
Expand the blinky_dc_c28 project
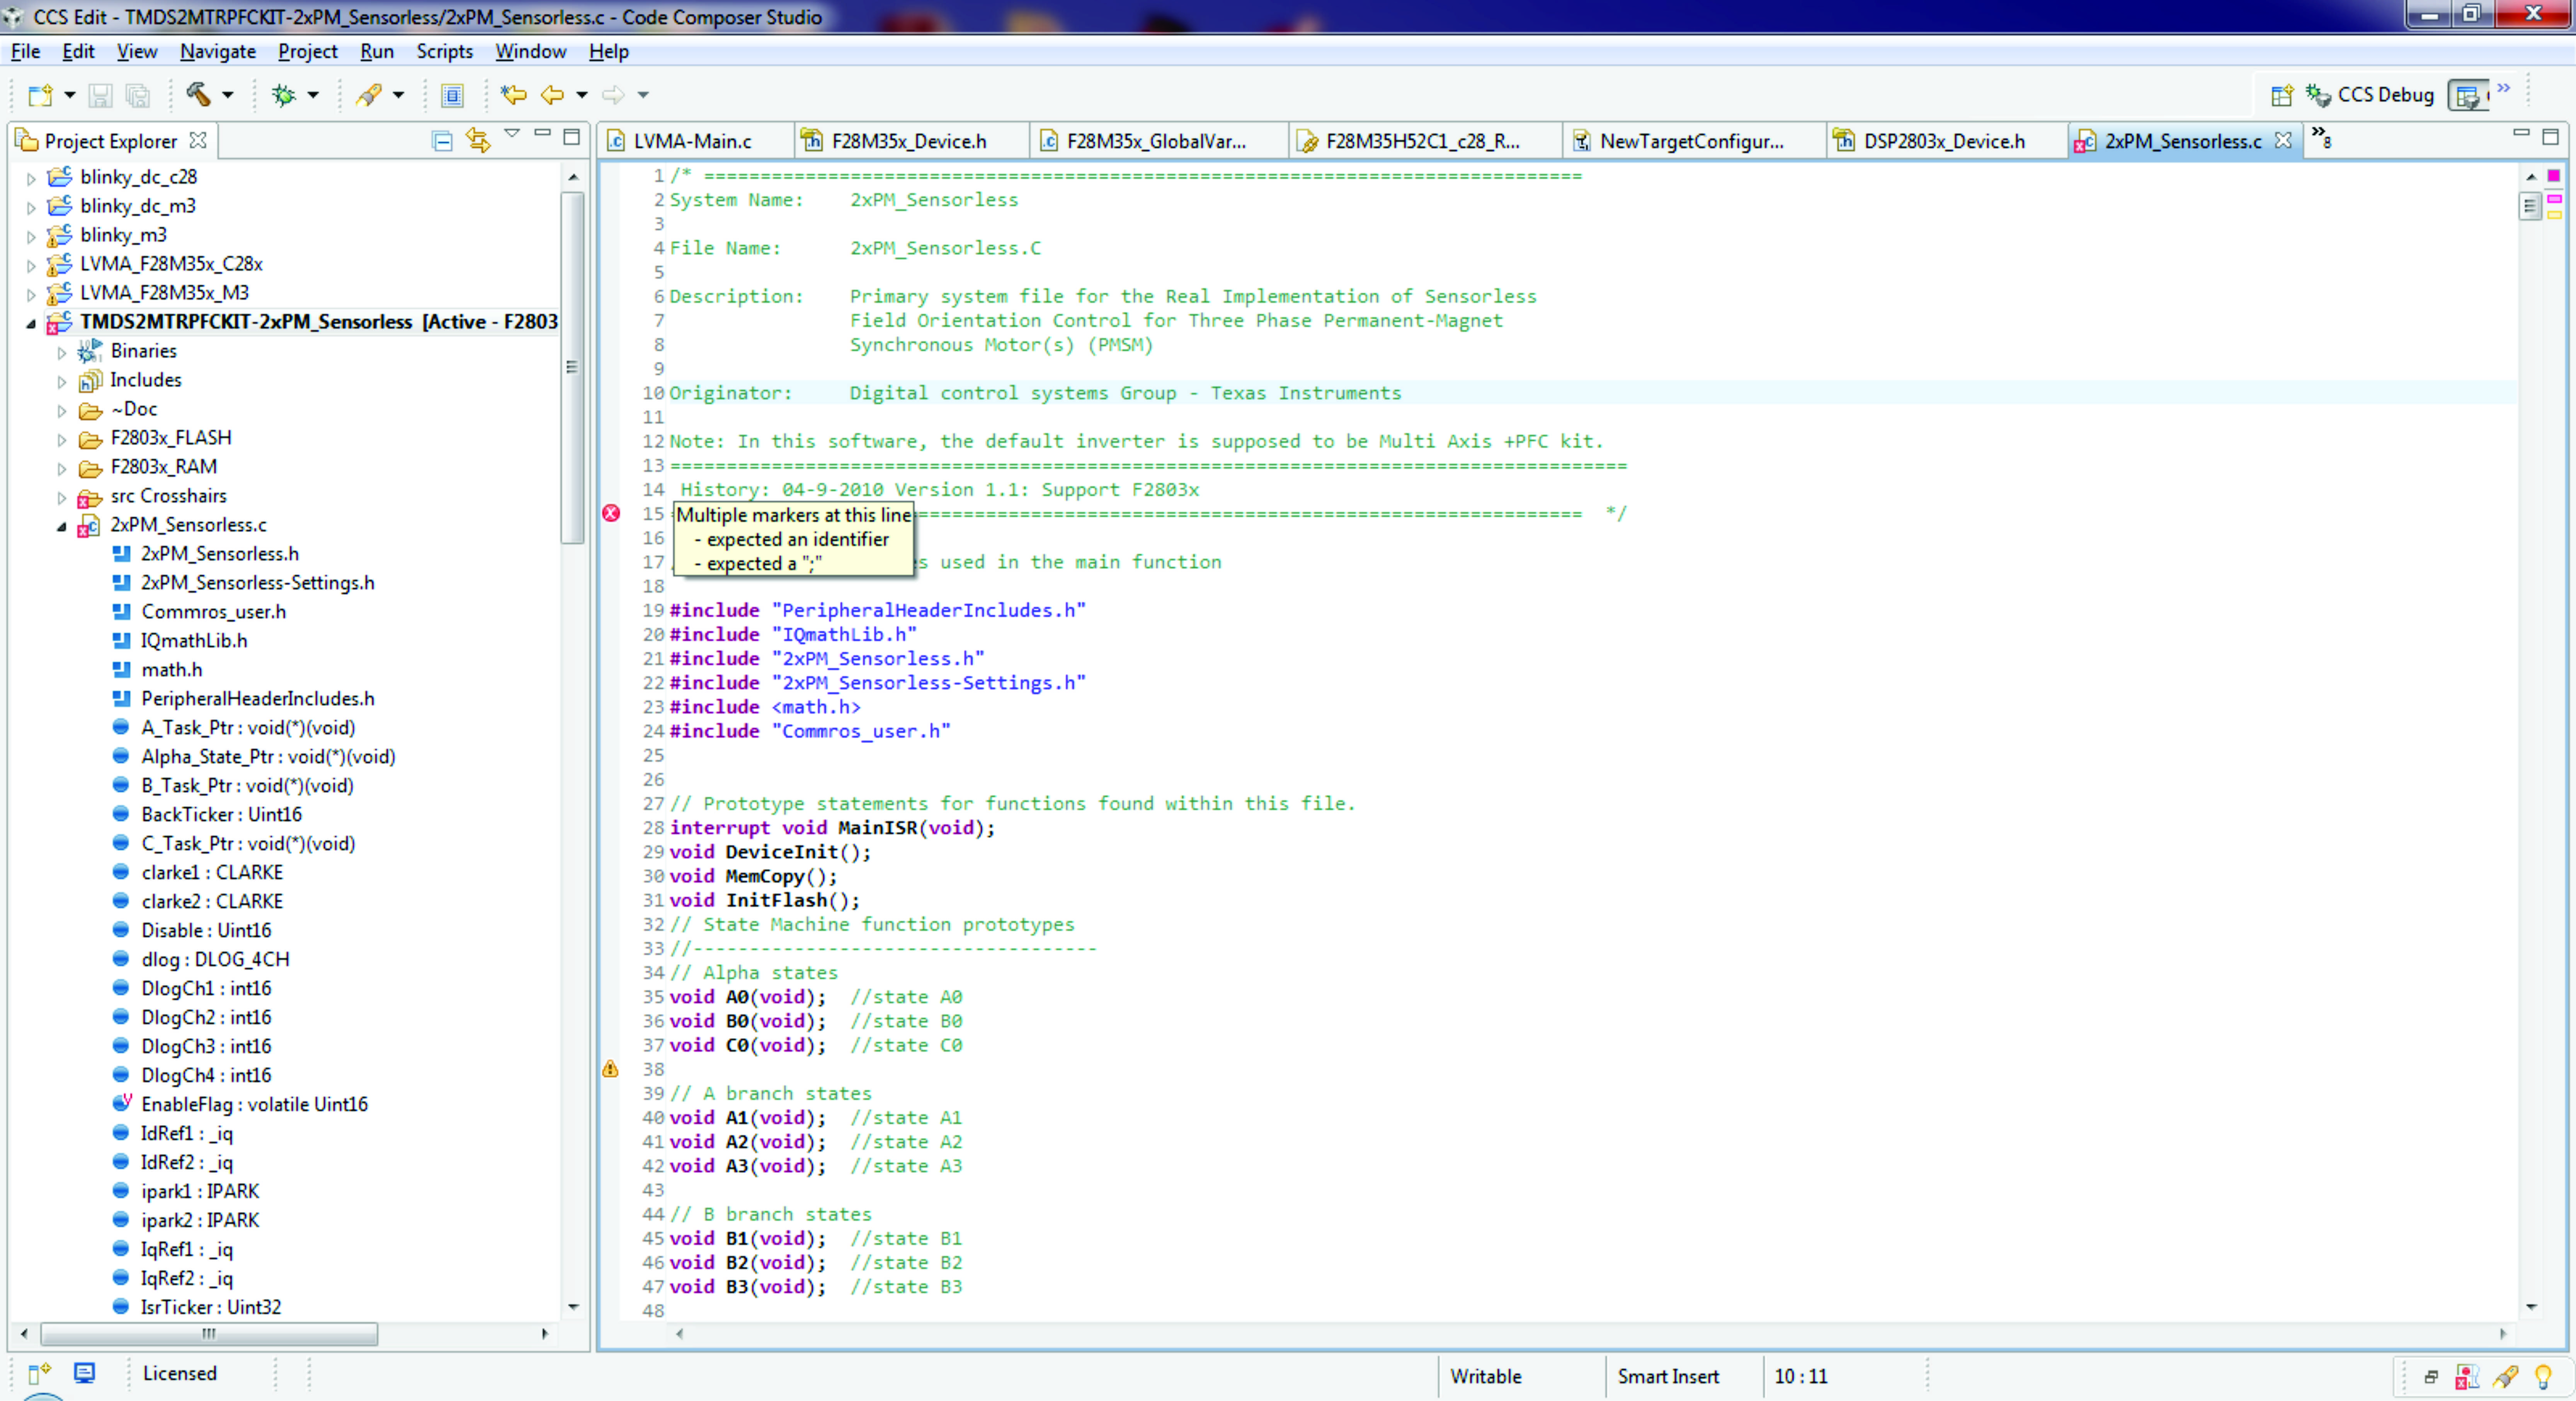click(31, 178)
